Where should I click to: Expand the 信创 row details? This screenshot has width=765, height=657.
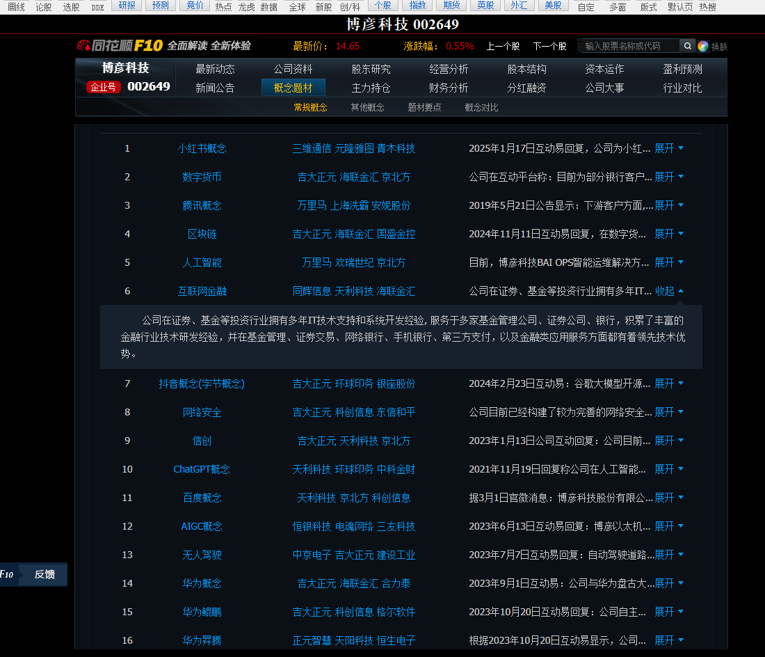click(669, 441)
